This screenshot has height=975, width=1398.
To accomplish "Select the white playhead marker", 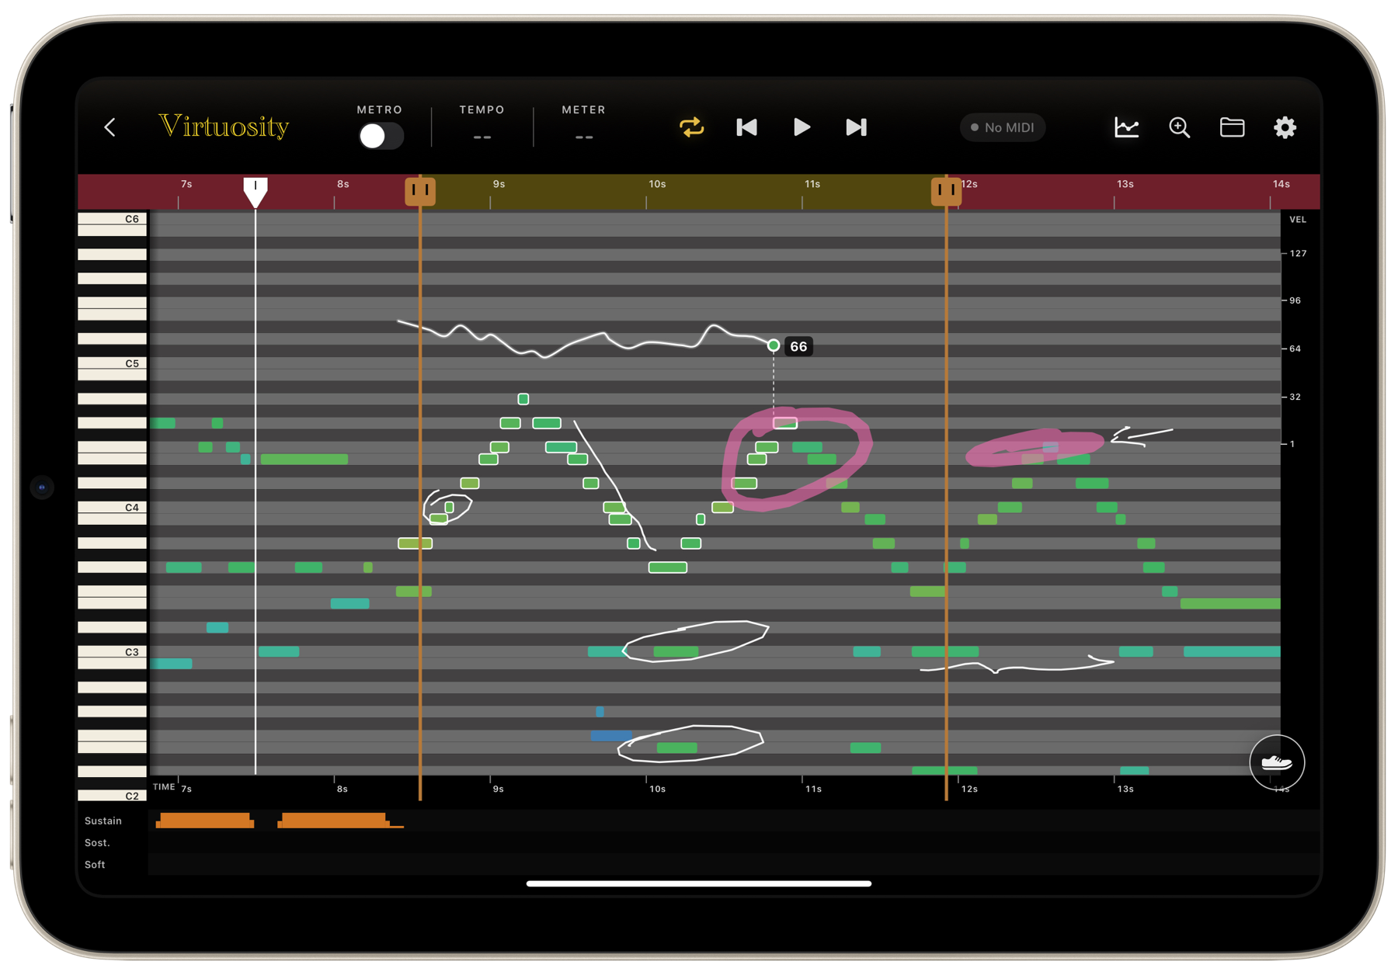I will point(256,192).
